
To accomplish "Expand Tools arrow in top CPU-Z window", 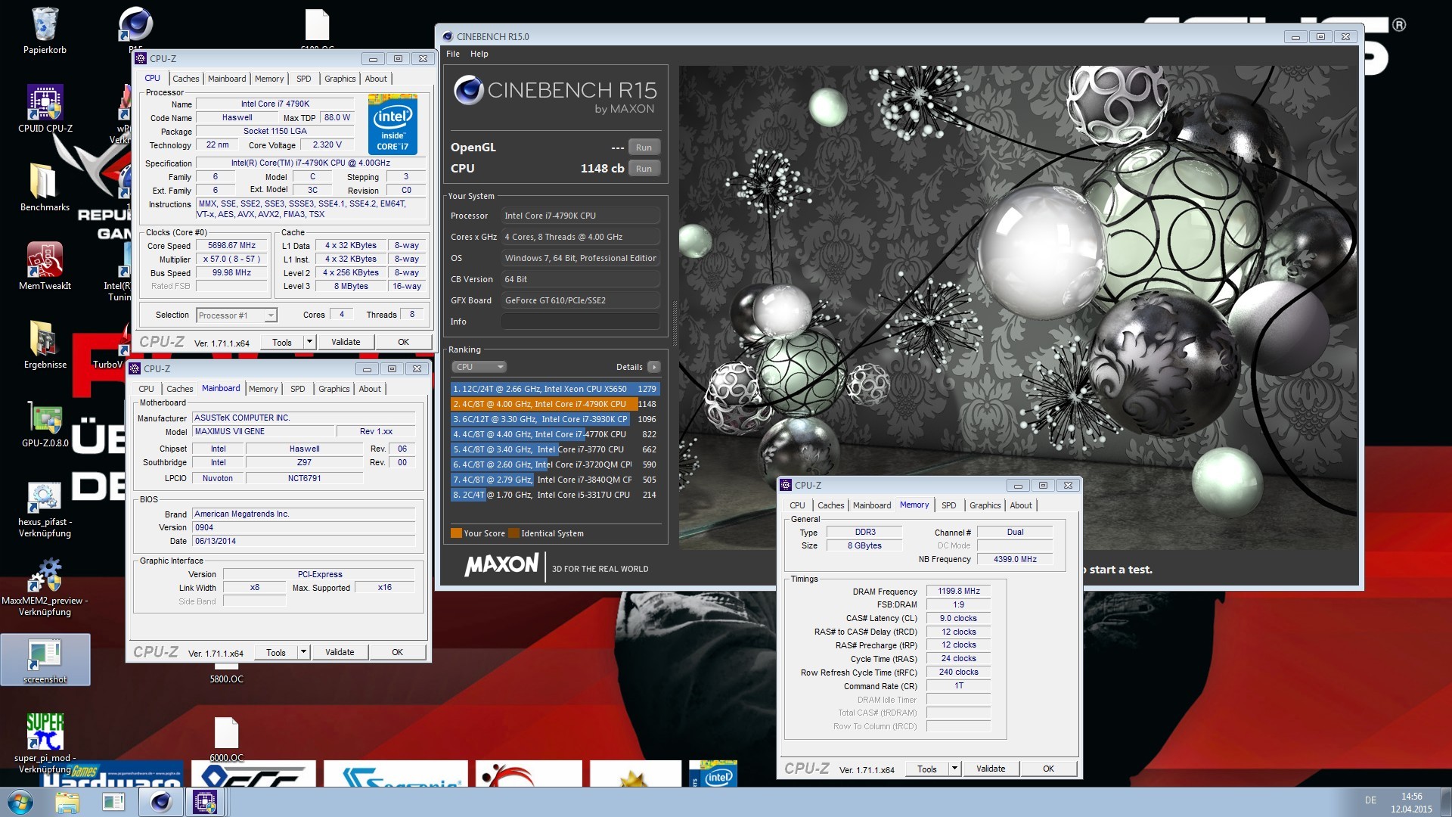I will (x=309, y=342).
